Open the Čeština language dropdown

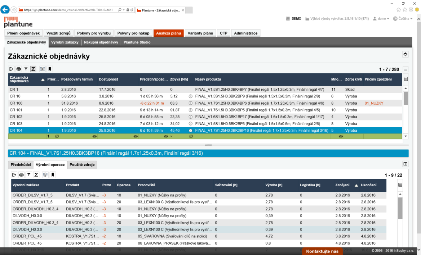403,19
